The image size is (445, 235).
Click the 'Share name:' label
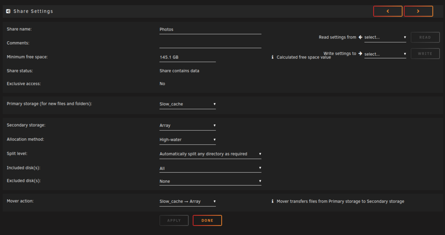19,29
